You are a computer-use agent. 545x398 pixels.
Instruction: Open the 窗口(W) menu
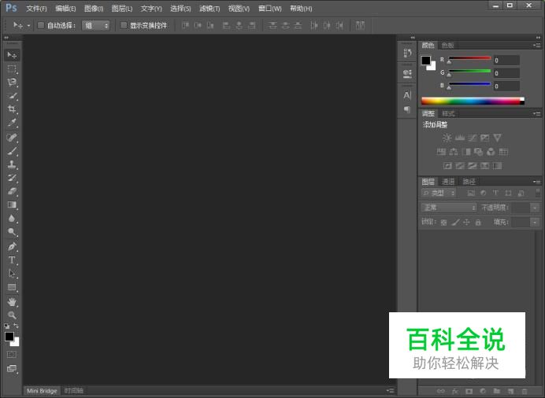[270, 9]
